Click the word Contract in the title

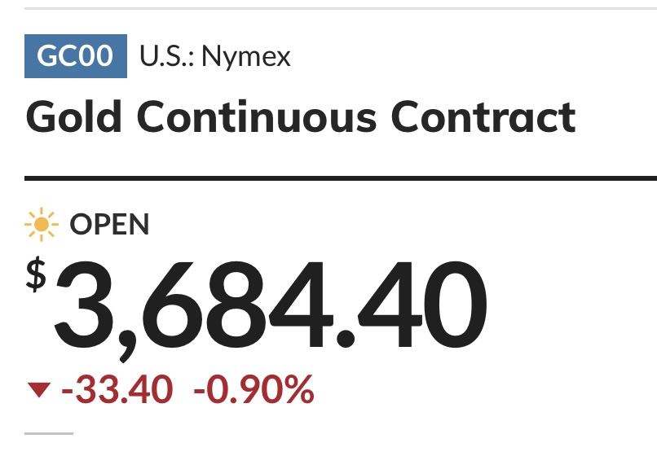[x=483, y=116]
